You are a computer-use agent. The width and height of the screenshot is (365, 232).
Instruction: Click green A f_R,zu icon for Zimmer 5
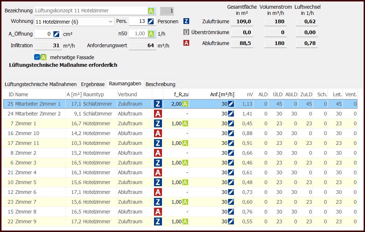tap(185, 182)
